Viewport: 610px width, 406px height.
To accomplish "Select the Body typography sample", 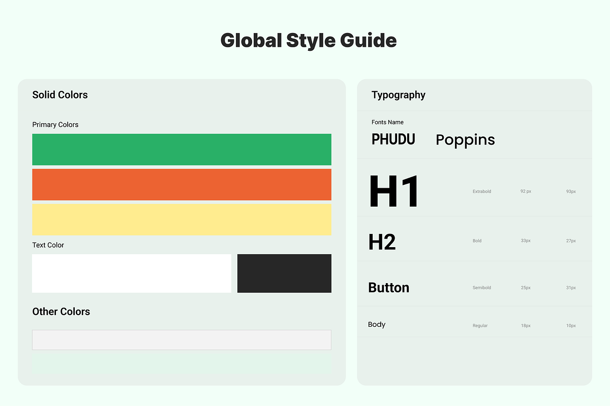I will [377, 325].
